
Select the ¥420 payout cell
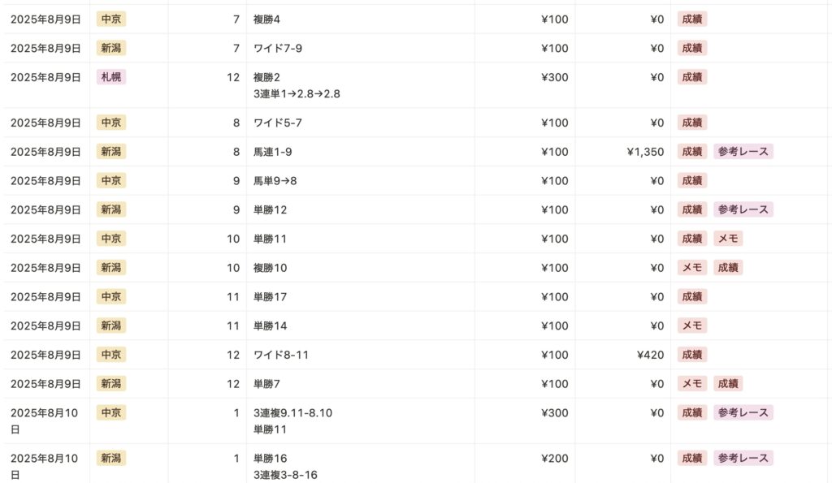(650, 355)
